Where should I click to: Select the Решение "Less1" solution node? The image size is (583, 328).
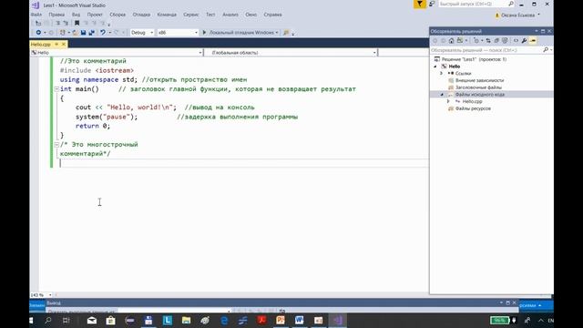(470, 59)
